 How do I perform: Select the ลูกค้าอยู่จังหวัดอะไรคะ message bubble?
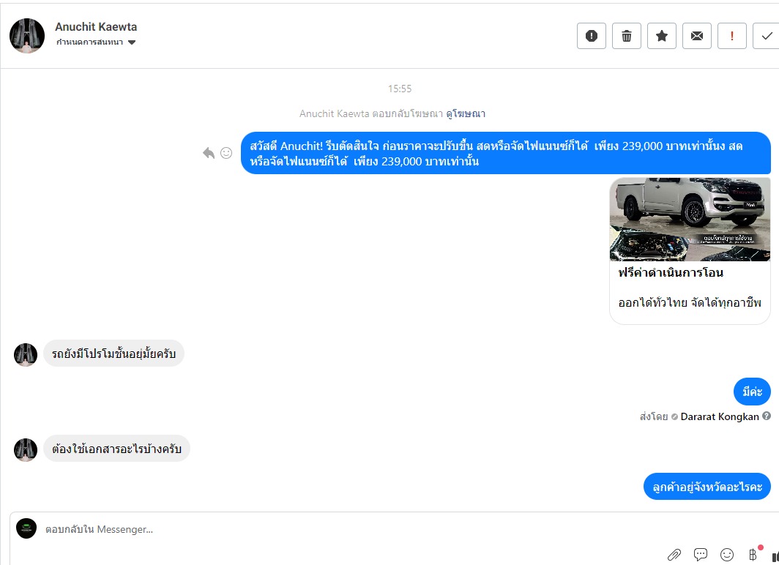707,487
